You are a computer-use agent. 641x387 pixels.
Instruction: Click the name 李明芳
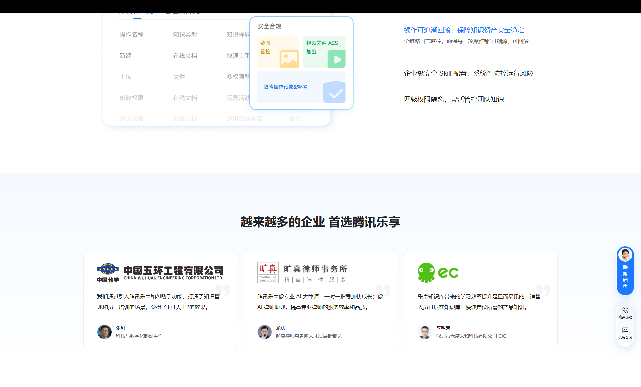(x=443, y=328)
